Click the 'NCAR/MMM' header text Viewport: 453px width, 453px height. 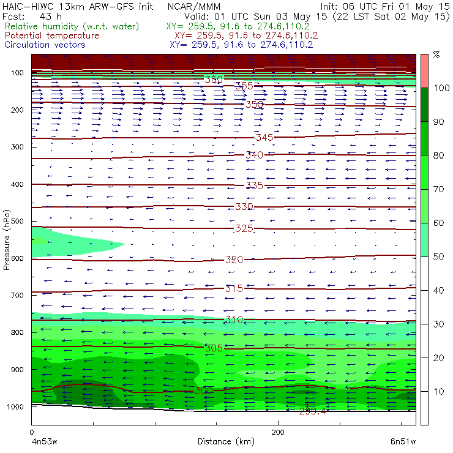194,7
